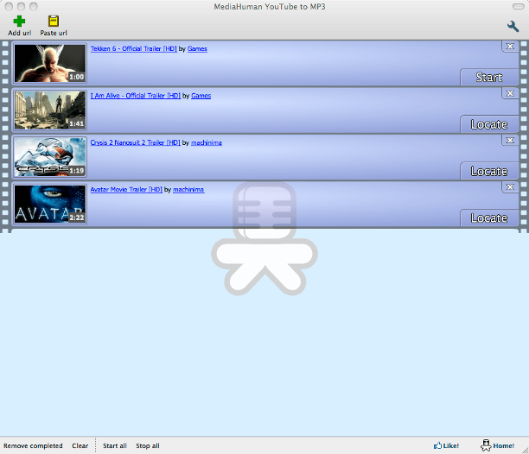This screenshot has width=529, height=454.
Task: Open the Tekken 6 - Official Trailer link
Action: [134, 49]
